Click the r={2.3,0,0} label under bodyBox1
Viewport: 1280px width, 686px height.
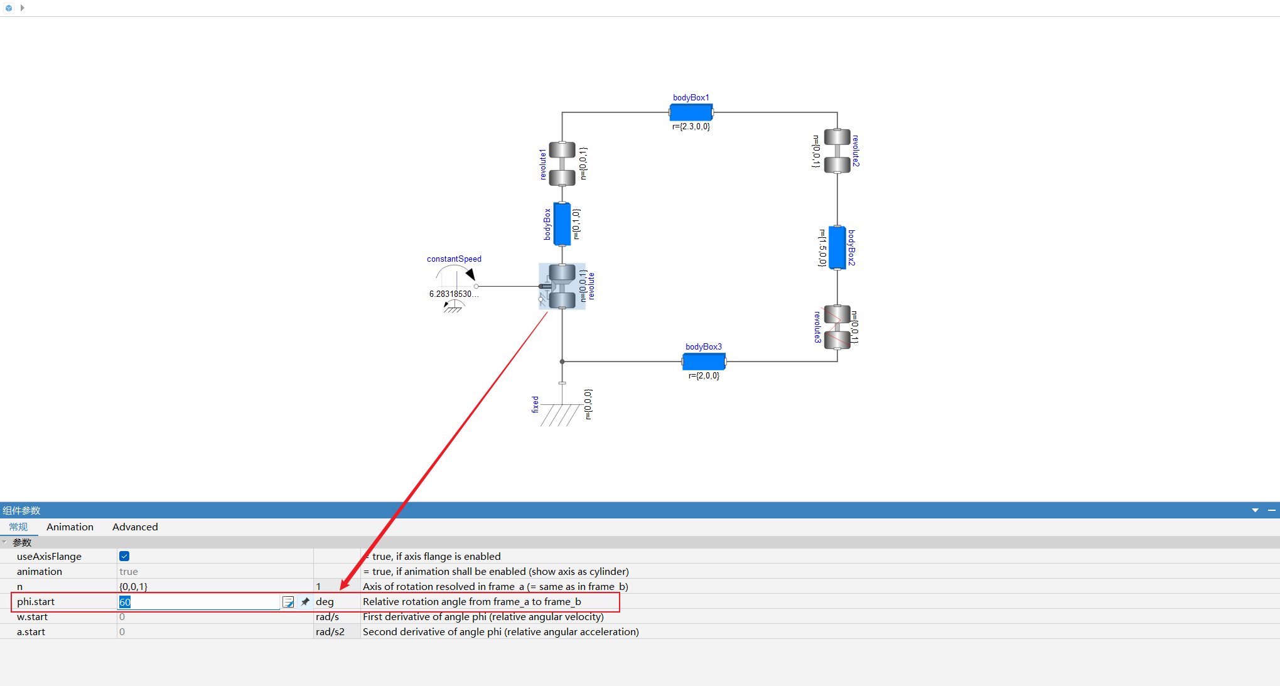691,127
